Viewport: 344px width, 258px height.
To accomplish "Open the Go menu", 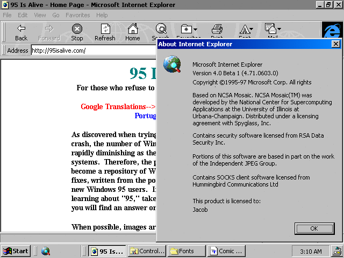I will pos(56,15).
